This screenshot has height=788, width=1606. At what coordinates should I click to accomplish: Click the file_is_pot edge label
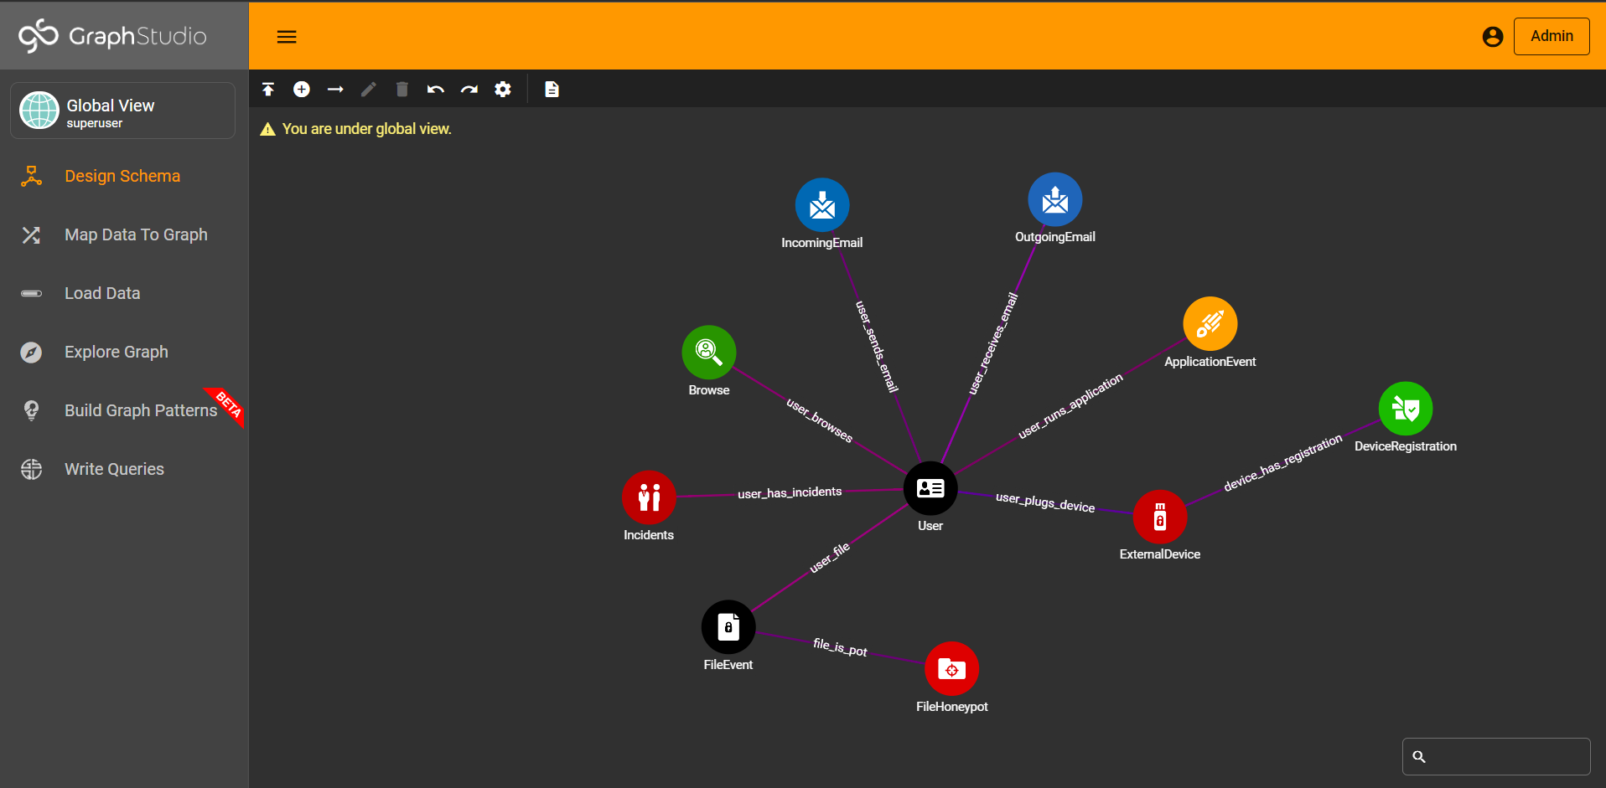tap(840, 646)
